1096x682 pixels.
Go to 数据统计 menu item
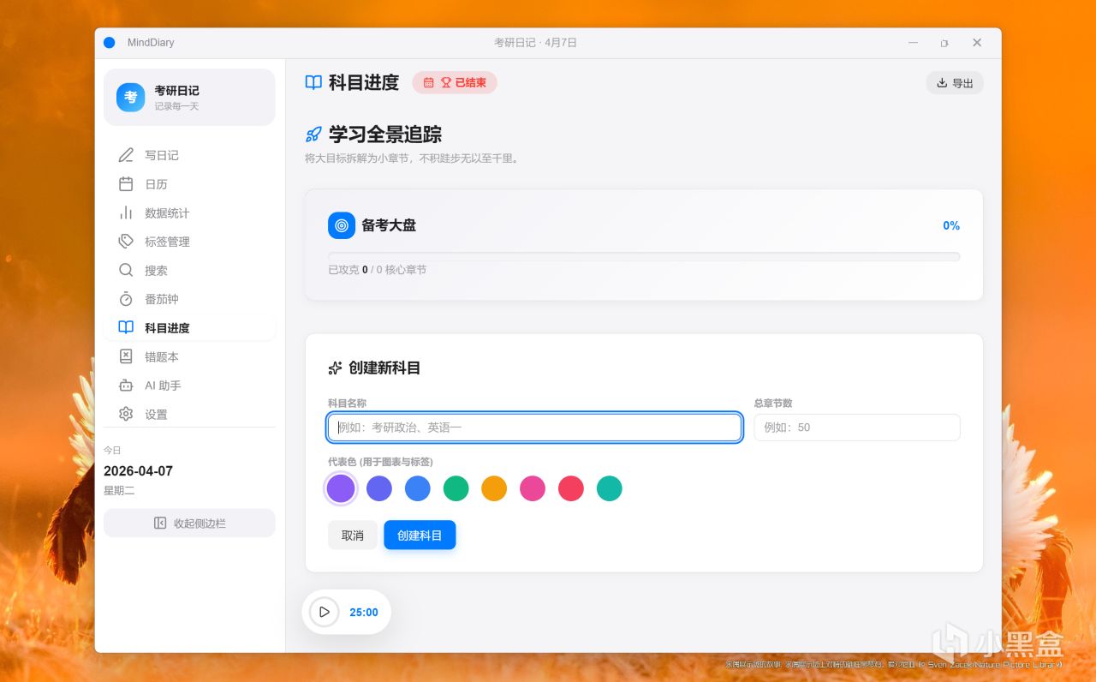click(x=189, y=212)
